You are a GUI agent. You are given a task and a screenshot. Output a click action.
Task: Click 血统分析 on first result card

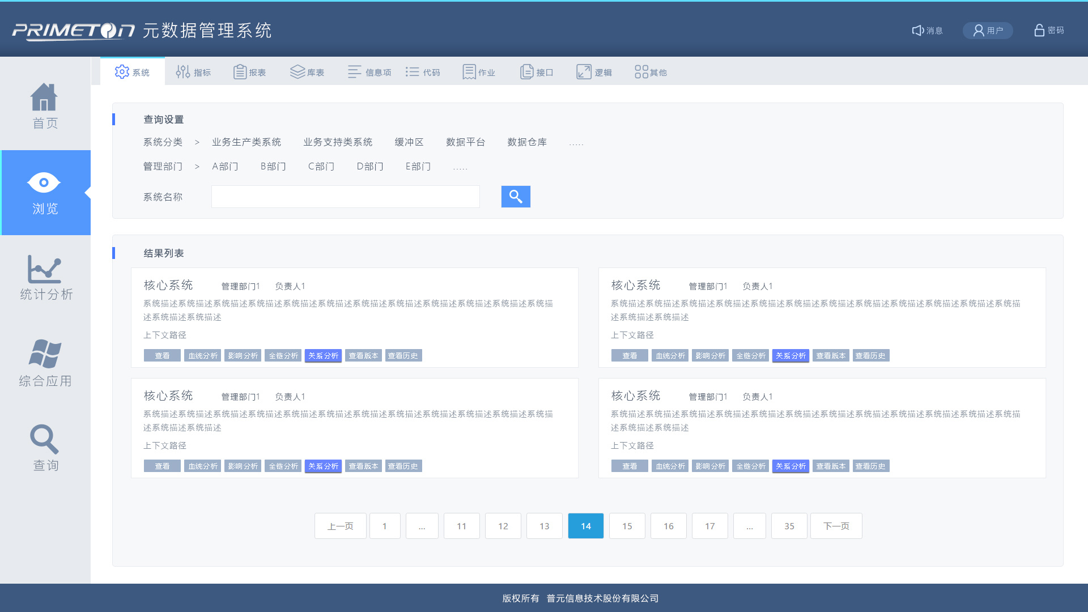pos(202,355)
